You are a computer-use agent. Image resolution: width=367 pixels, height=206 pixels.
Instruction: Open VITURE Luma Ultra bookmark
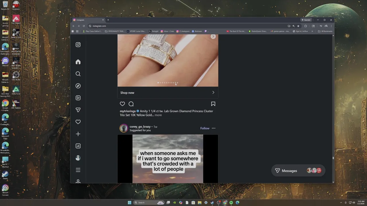[x=136, y=31]
